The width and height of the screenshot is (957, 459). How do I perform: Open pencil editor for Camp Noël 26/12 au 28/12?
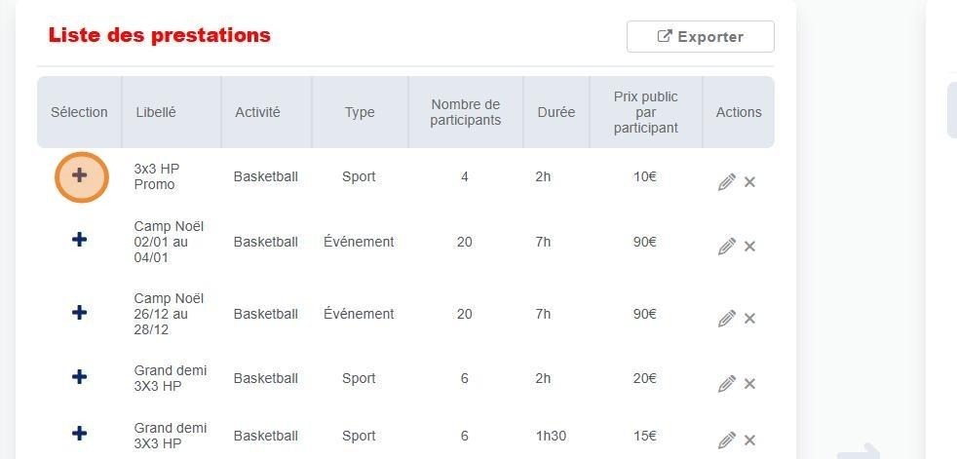pos(726,319)
